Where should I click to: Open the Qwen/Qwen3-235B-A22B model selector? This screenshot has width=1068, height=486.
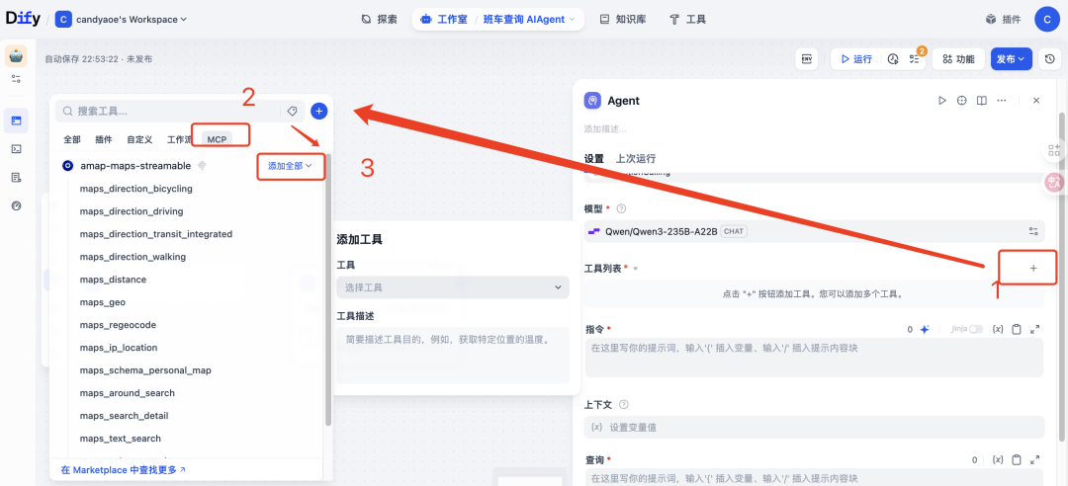pos(814,231)
